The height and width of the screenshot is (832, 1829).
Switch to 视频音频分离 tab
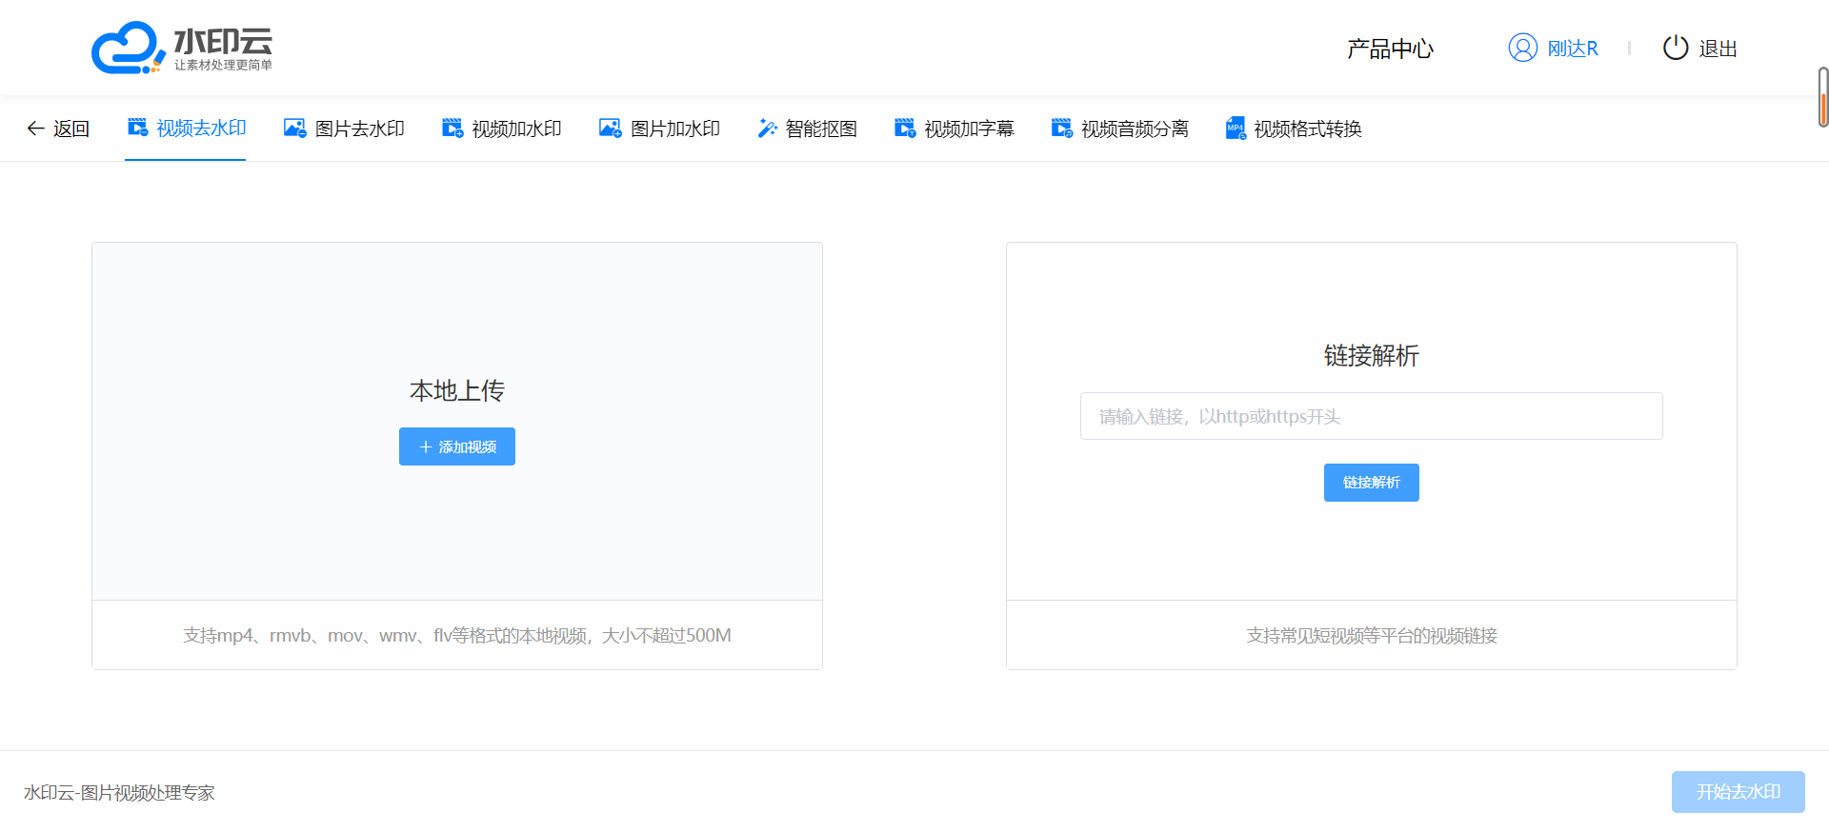1119,129
